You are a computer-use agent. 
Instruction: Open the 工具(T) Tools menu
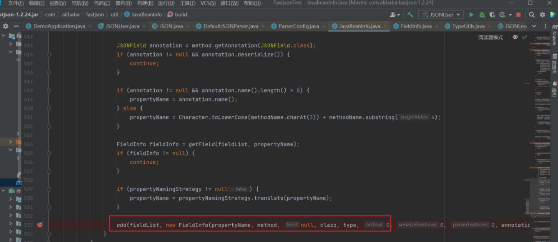pos(188,3)
